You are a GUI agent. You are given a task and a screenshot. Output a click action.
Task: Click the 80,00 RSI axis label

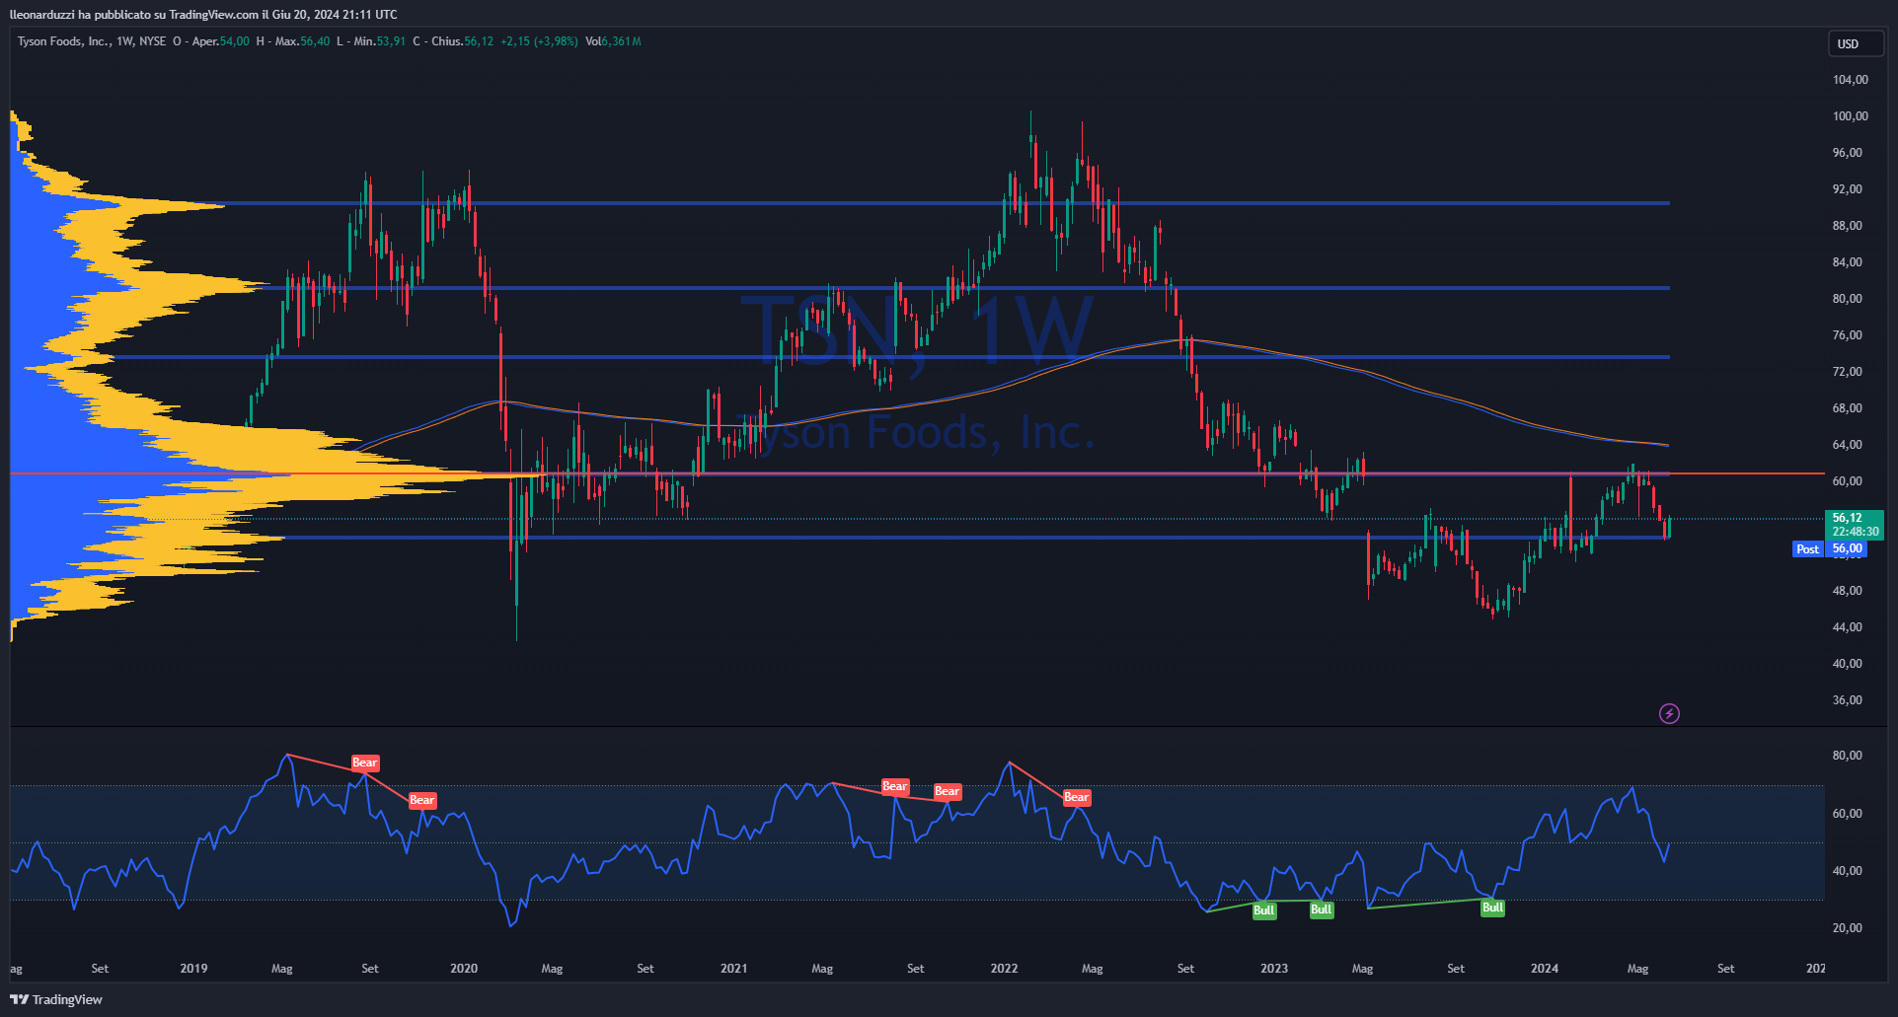click(x=1847, y=756)
